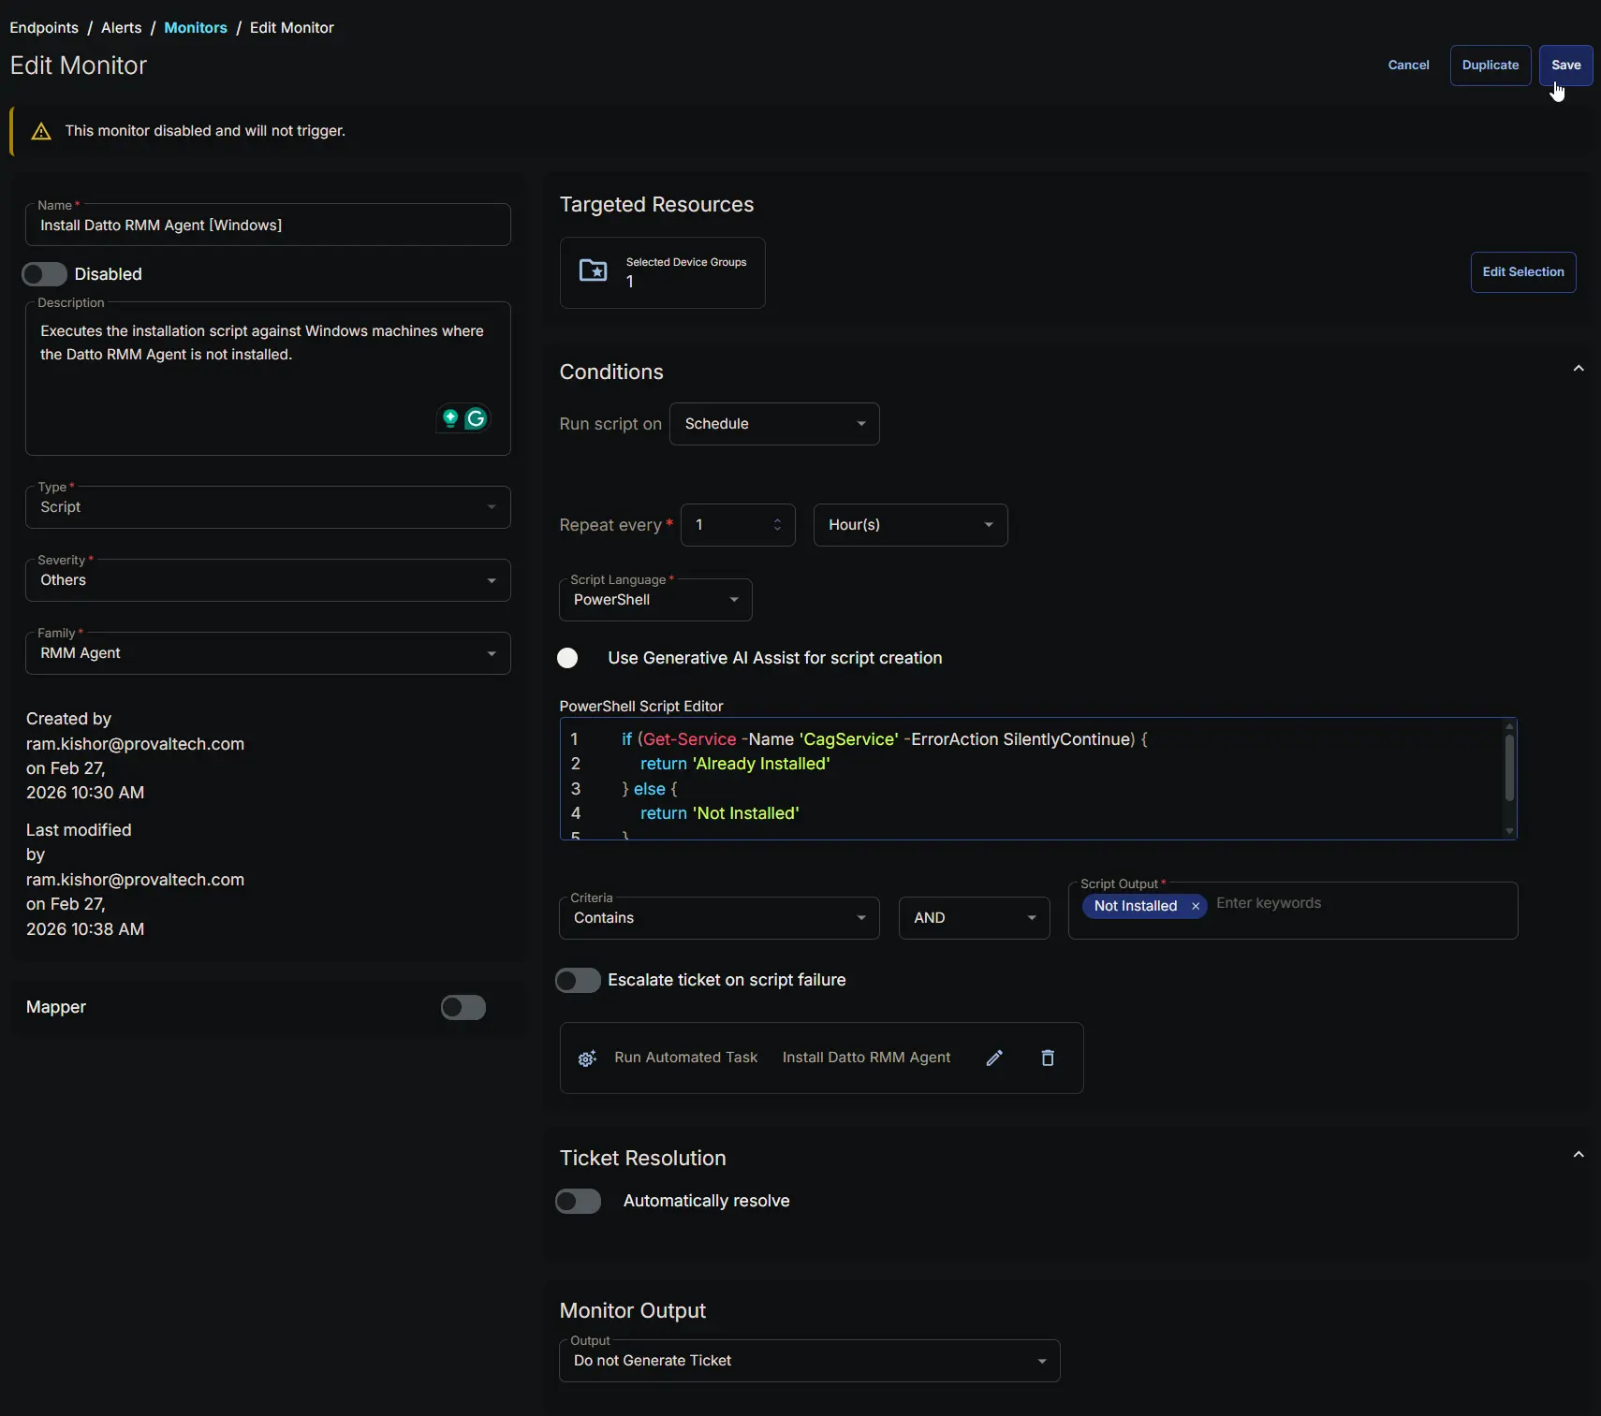Screen dimensions: 1601x1416
Task: Open the Script Language PowerShell dropdown
Action: pyautogui.click(x=655, y=600)
